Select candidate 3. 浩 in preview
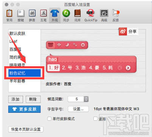The image size is (152, 137). [81, 68]
